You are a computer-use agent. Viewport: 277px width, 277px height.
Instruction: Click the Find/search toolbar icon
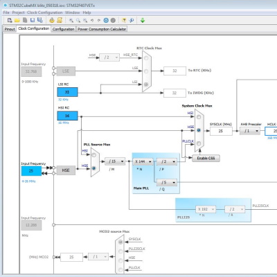pos(132,20)
